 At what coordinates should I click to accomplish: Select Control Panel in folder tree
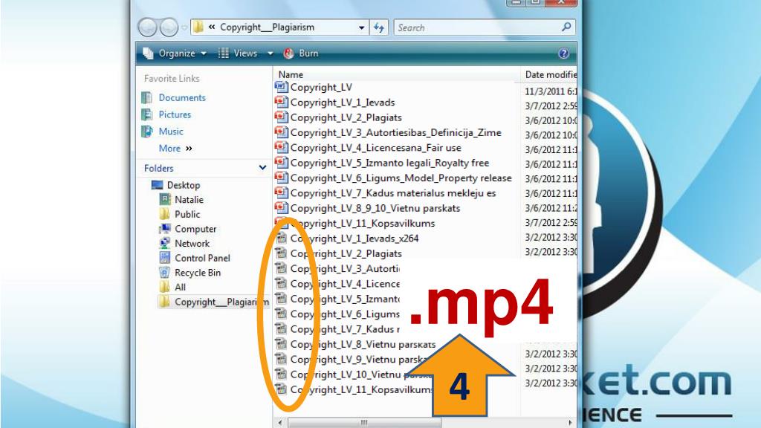(202, 258)
